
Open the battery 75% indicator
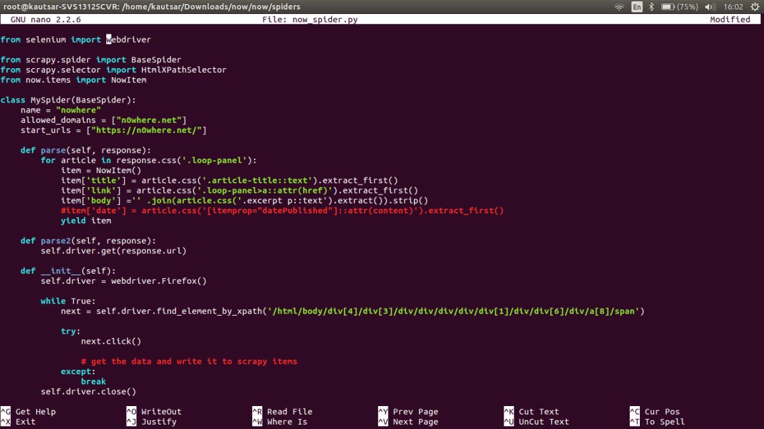[680, 6]
